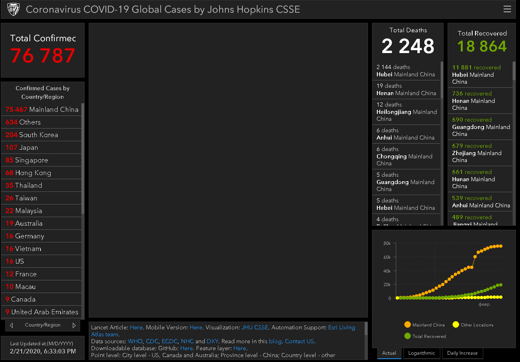Visit the CDC data source link

pos(152,341)
